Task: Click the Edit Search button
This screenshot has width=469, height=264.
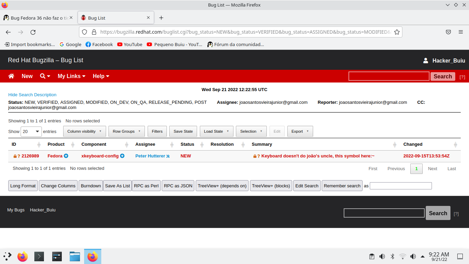Action: (307, 186)
